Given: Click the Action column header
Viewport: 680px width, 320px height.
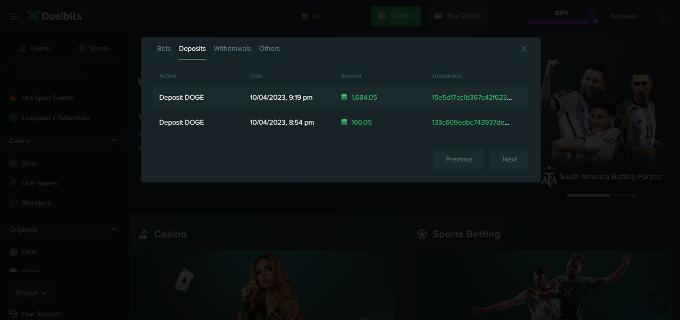Looking at the screenshot, I should click(x=167, y=76).
